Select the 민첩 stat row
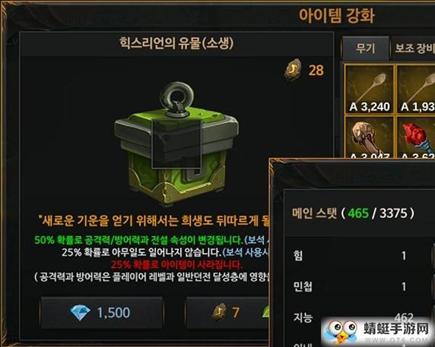This screenshot has height=347, width=435. point(360,286)
